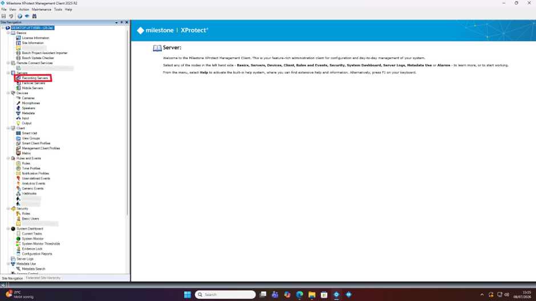Click the Time Profiles clock icon
The height and width of the screenshot is (301, 536).
point(18,168)
